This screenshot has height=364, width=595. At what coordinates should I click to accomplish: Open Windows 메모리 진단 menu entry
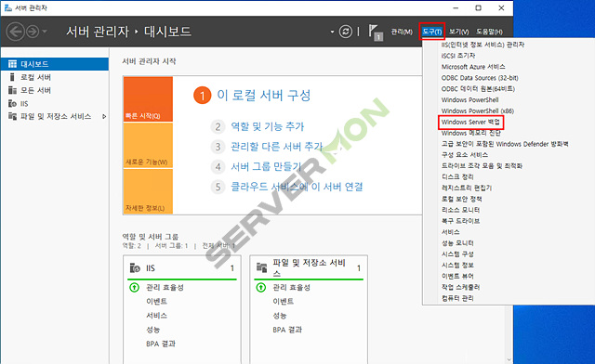[x=471, y=133]
